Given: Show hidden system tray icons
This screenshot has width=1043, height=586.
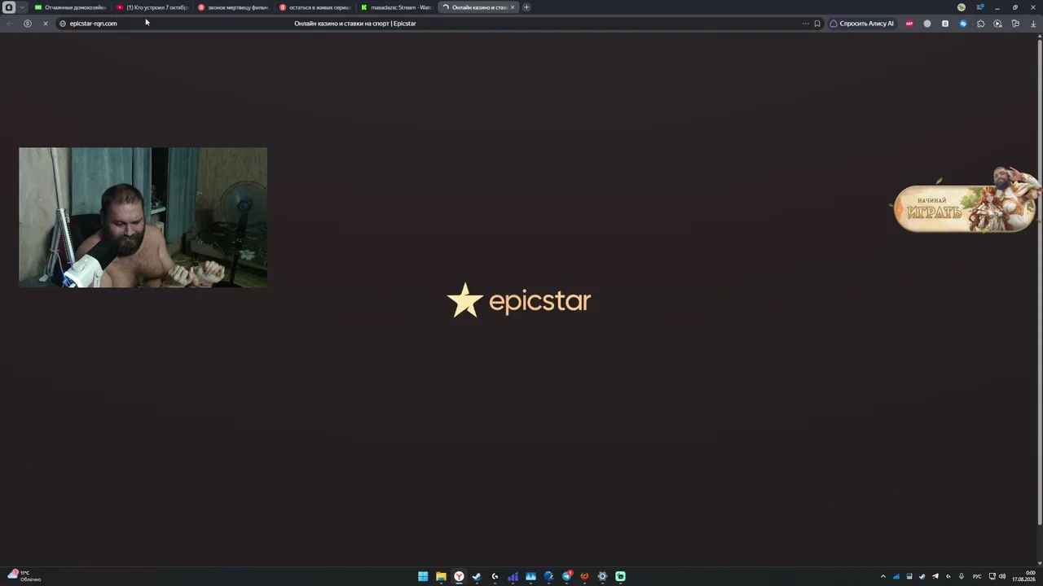Looking at the screenshot, I should (882, 576).
